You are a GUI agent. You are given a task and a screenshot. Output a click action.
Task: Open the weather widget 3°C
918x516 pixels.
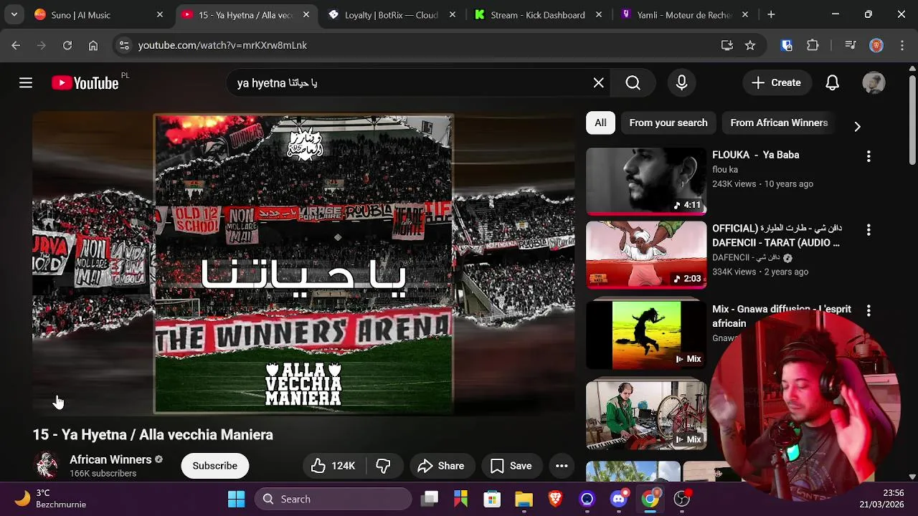[x=50, y=499]
